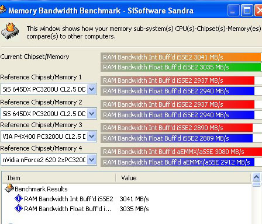This screenshot has width=262, height=224.
Task: Maximize the Sandra benchmark window
Action: (x=247, y=10)
